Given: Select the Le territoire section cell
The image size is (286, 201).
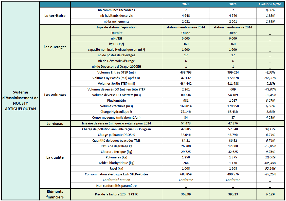Looking at the screenshot, I should [x=55, y=16].
